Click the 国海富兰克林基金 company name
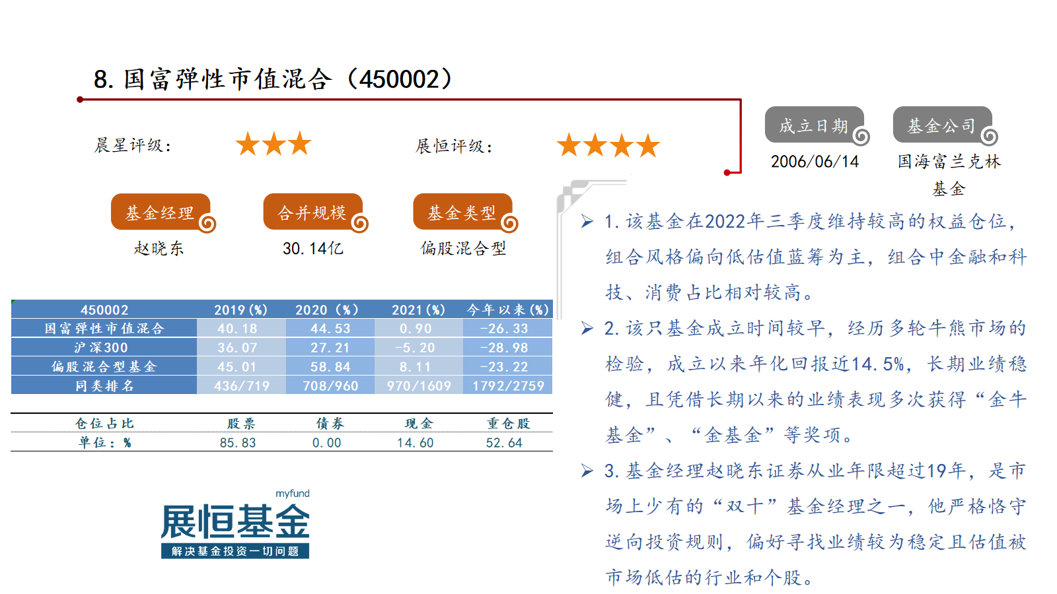Viewport: 1057px width, 594px height. [949, 174]
